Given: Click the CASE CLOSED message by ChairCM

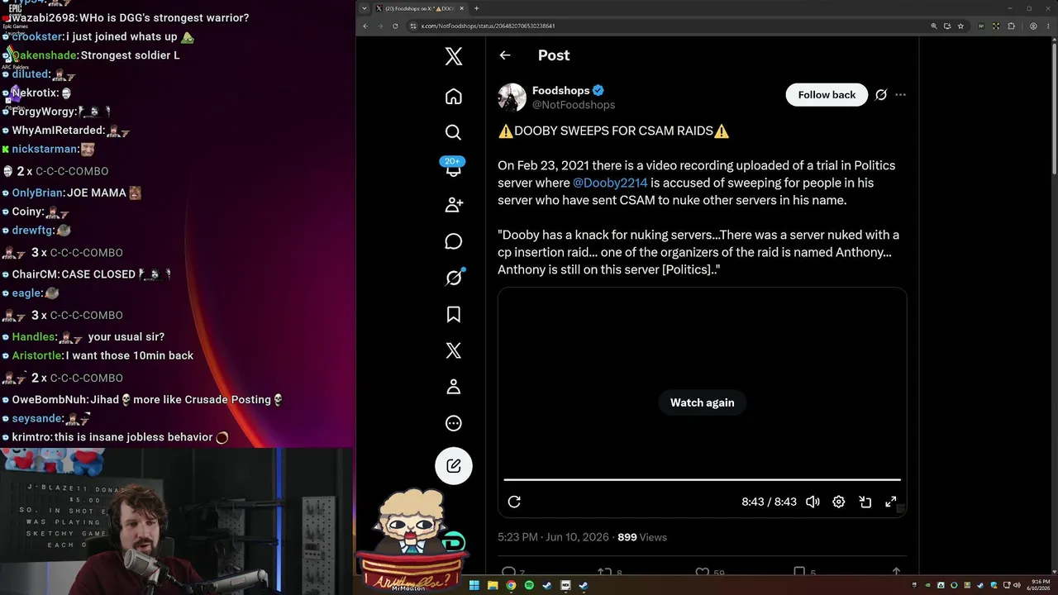Looking at the screenshot, I should coord(91,274).
